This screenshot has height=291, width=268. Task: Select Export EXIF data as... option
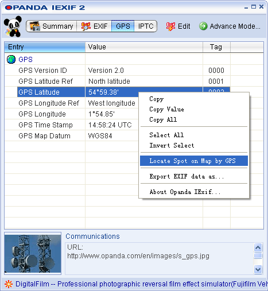[x=187, y=176]
